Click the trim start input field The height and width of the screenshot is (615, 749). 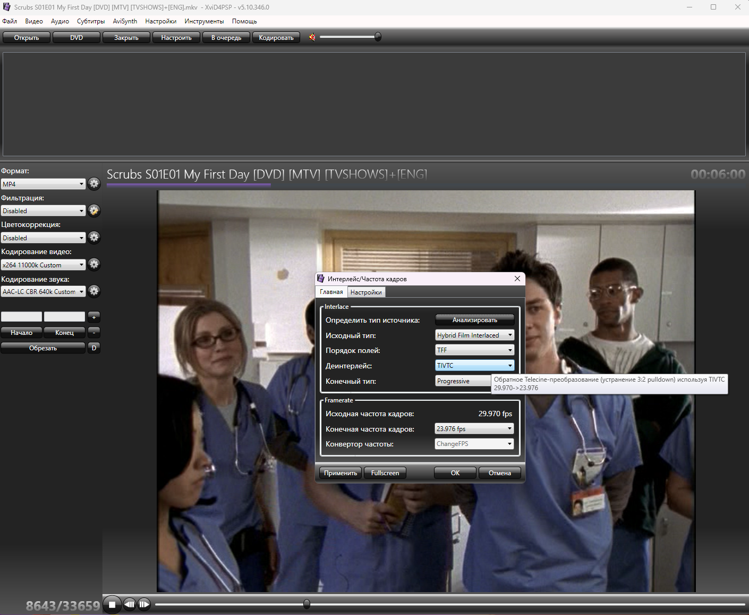[x=22, y=317]
